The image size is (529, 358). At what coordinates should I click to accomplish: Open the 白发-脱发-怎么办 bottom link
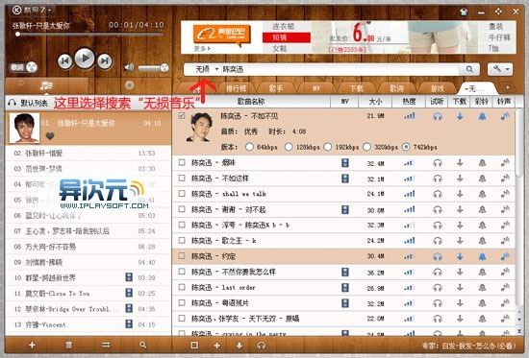(469, 346)
